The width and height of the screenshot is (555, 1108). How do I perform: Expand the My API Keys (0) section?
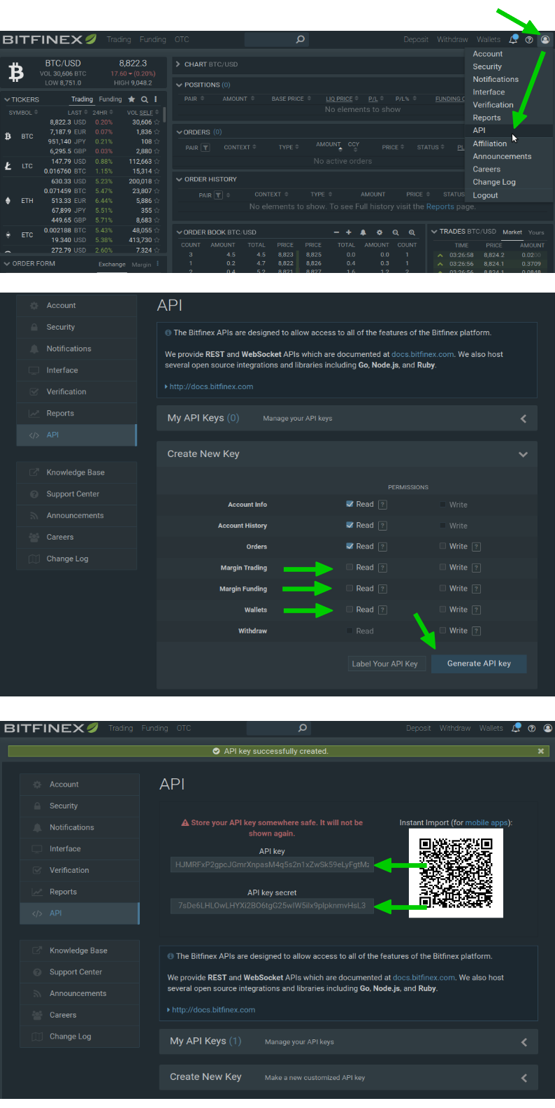coord(524,419)
